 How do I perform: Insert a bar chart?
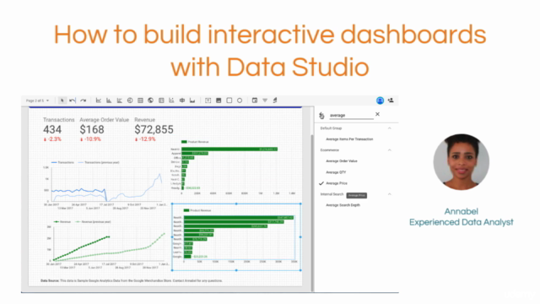click(109, 100)
